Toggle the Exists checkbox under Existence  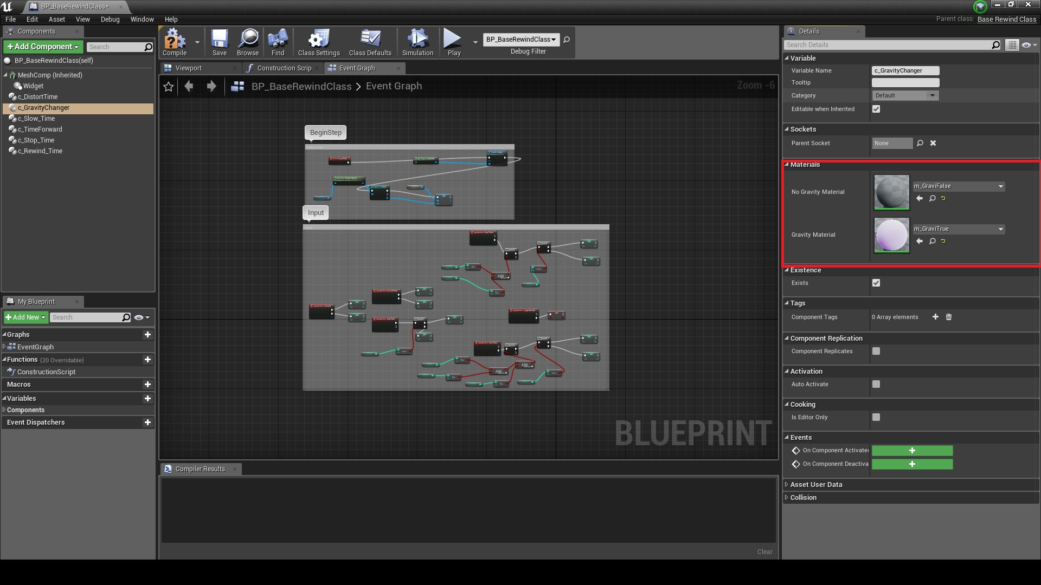(876, 283)
